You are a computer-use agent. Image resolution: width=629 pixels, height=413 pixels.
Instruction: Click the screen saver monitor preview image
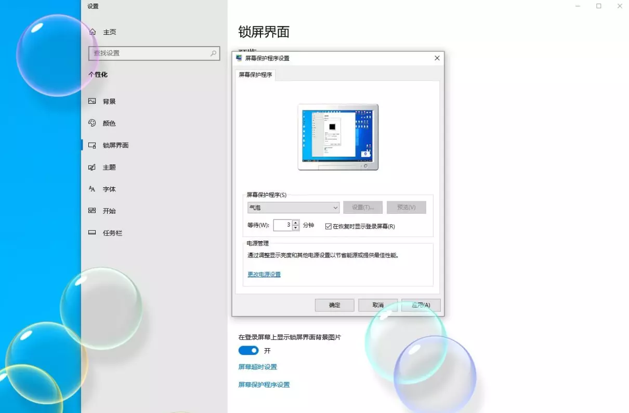click(338, 137)
